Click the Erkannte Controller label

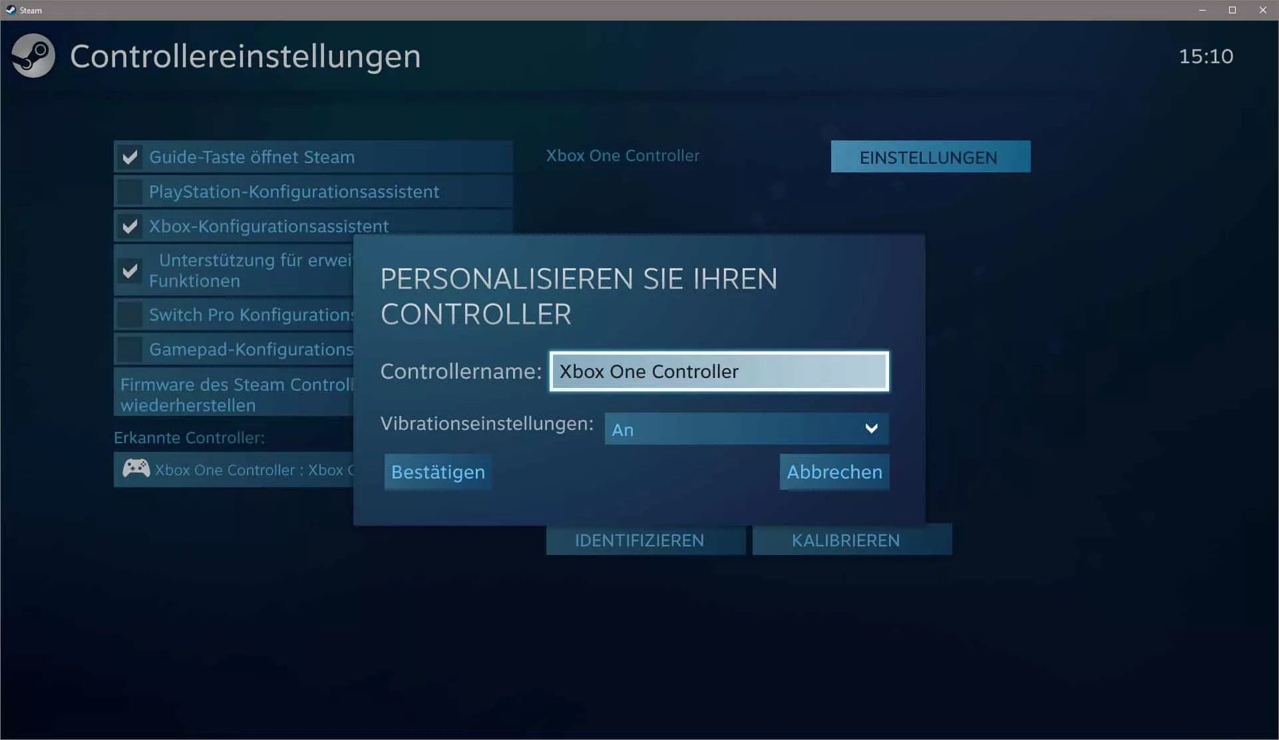click(189, 438)
